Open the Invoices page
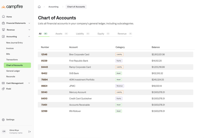This screenshot has height=138, width=204. pos(10,48)
